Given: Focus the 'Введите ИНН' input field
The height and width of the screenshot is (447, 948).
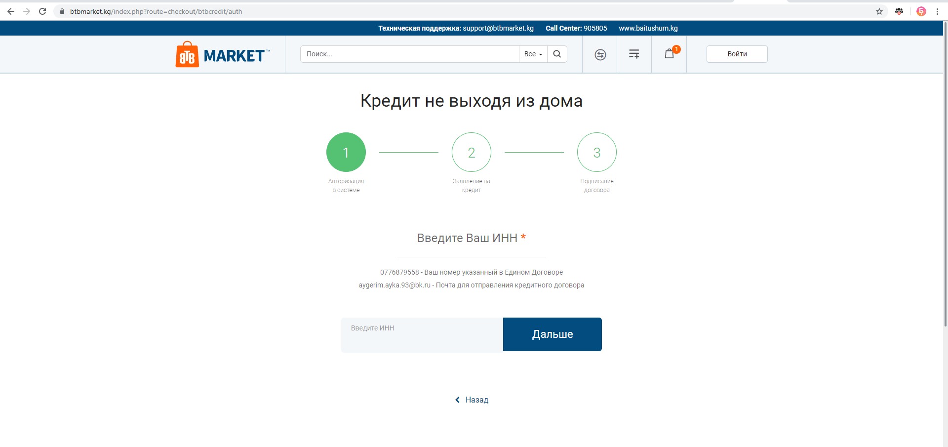Looking at the screenshot, I should coord(422,335).
